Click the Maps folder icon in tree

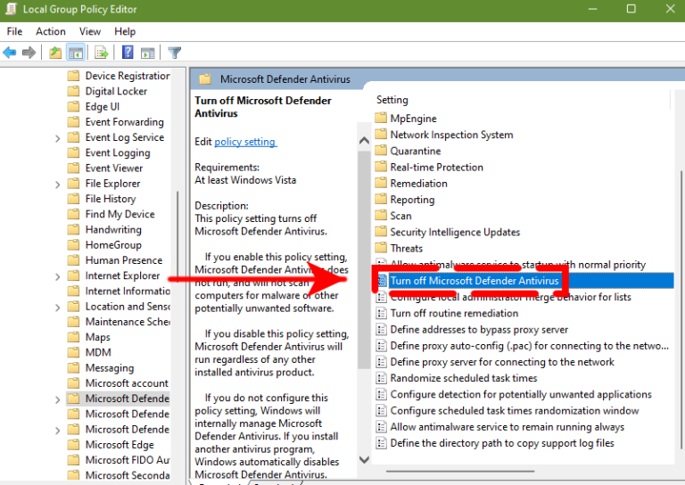point(73,337)
